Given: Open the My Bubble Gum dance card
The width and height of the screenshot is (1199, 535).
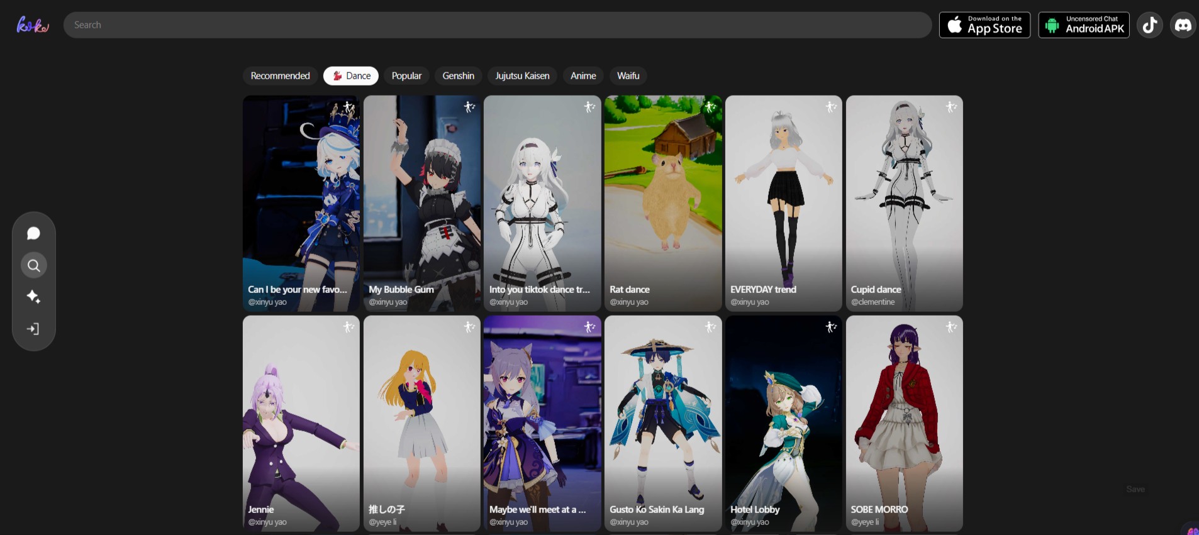Looking at the screenshot, I should pos(422,203).
